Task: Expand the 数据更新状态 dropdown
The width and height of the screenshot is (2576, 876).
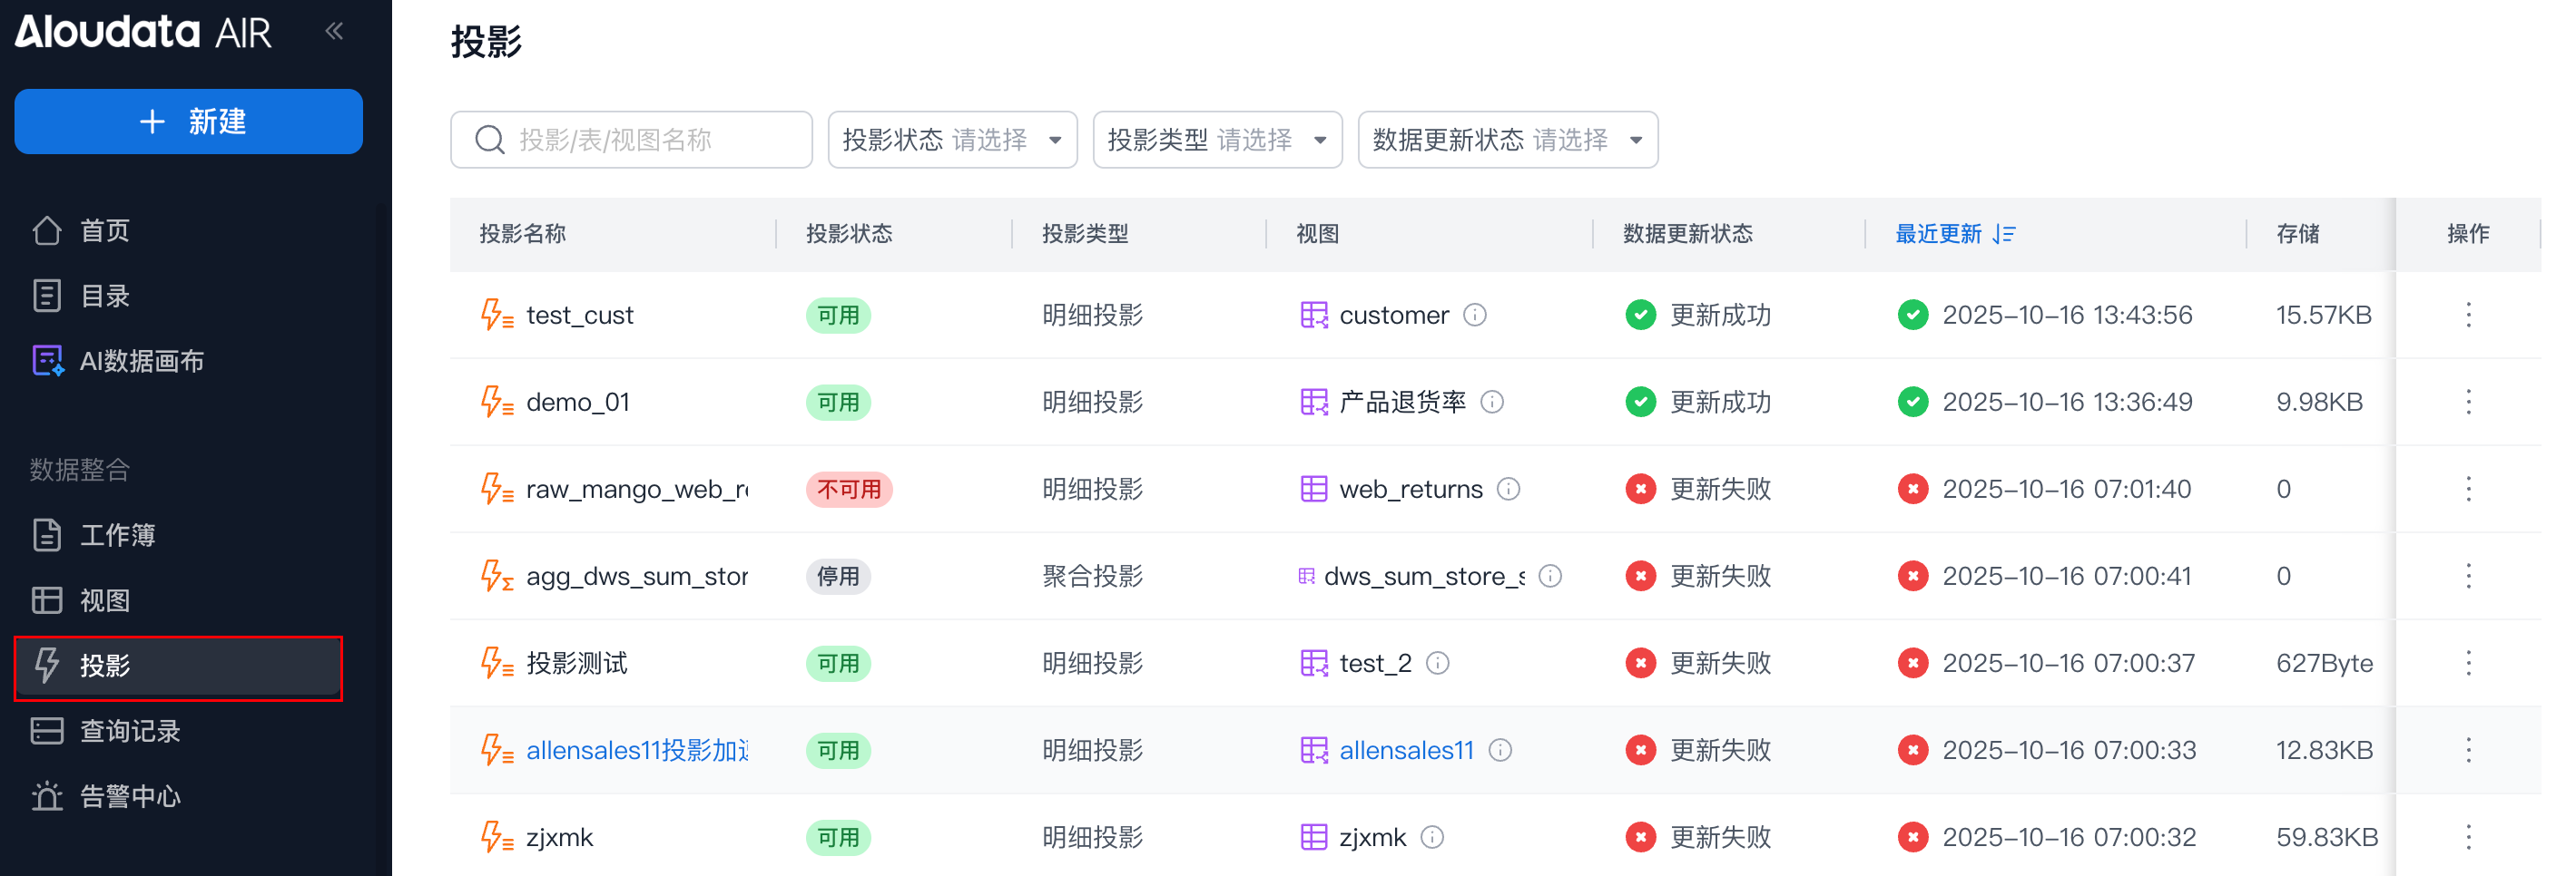Action: (x=1507, y=140)
